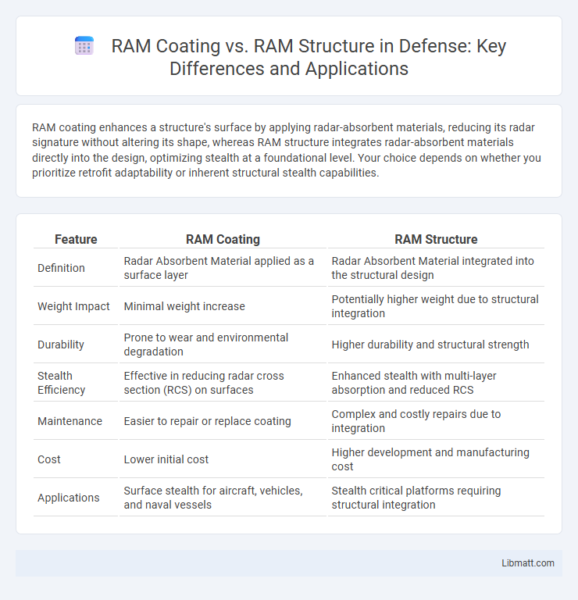578x600 pixels.
Task: Select the 'Weight Impact' row label
Action: [73, 306]
